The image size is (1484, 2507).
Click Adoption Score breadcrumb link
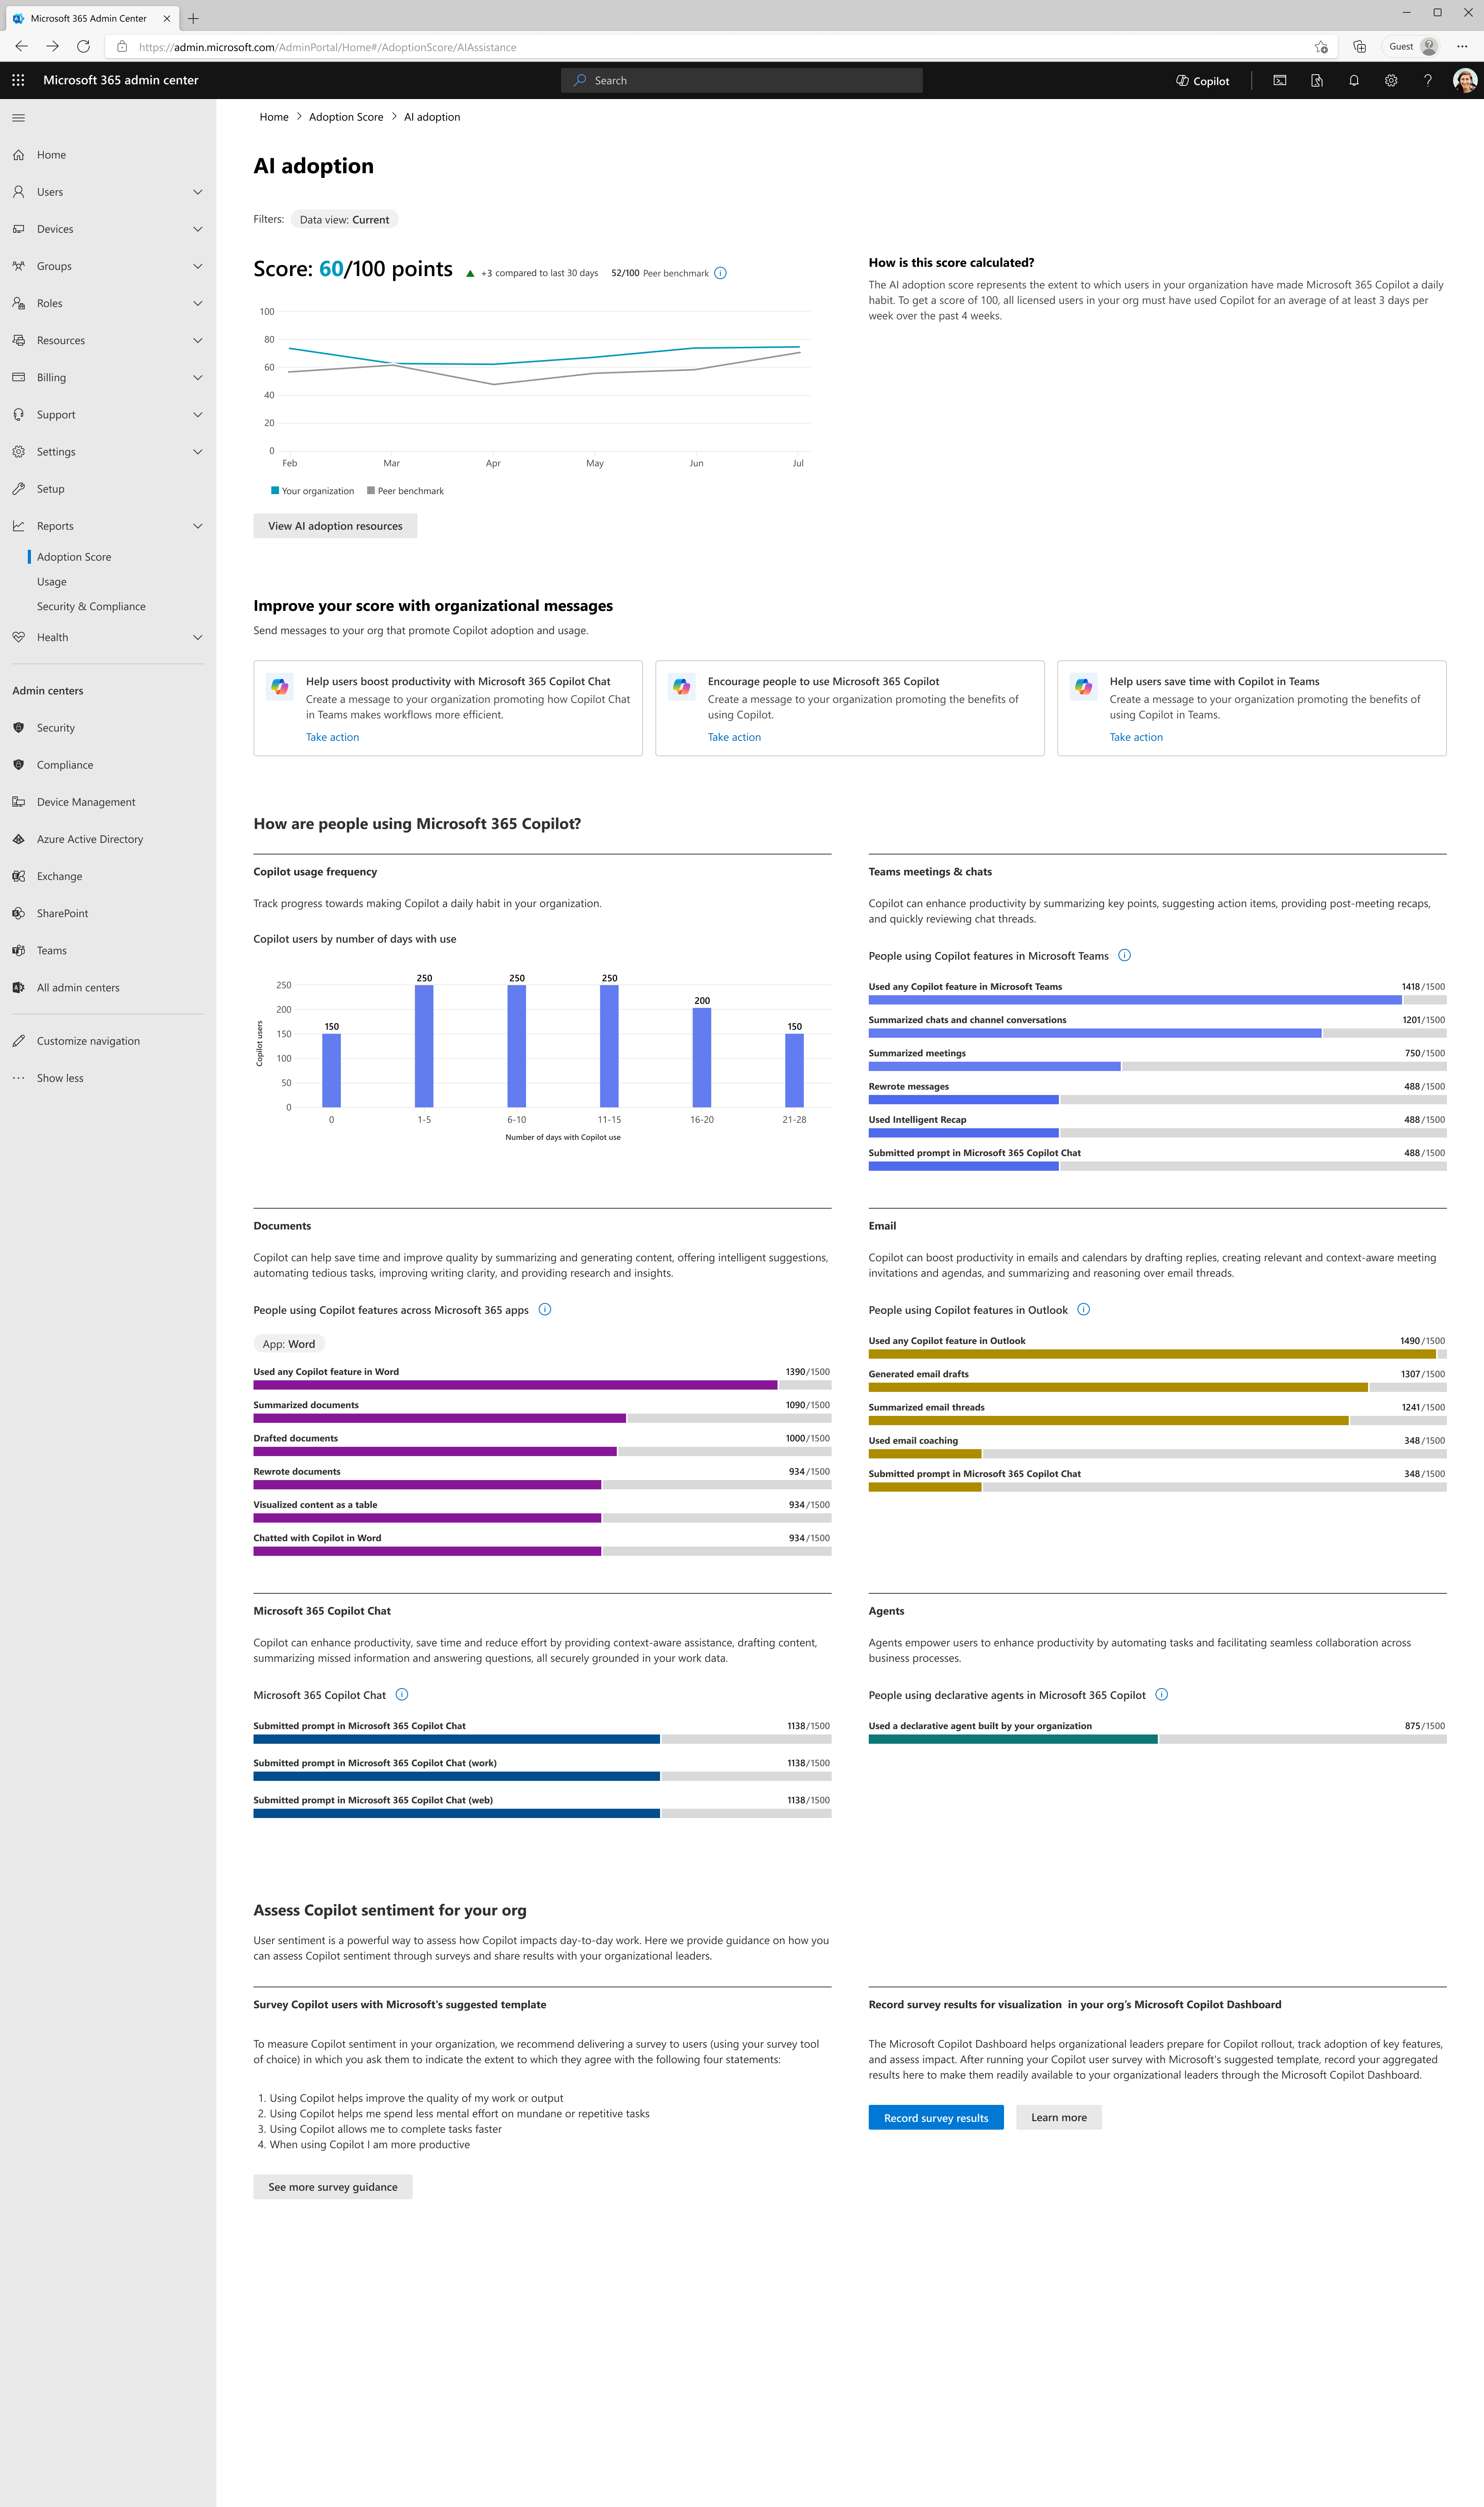coord(346,117)
